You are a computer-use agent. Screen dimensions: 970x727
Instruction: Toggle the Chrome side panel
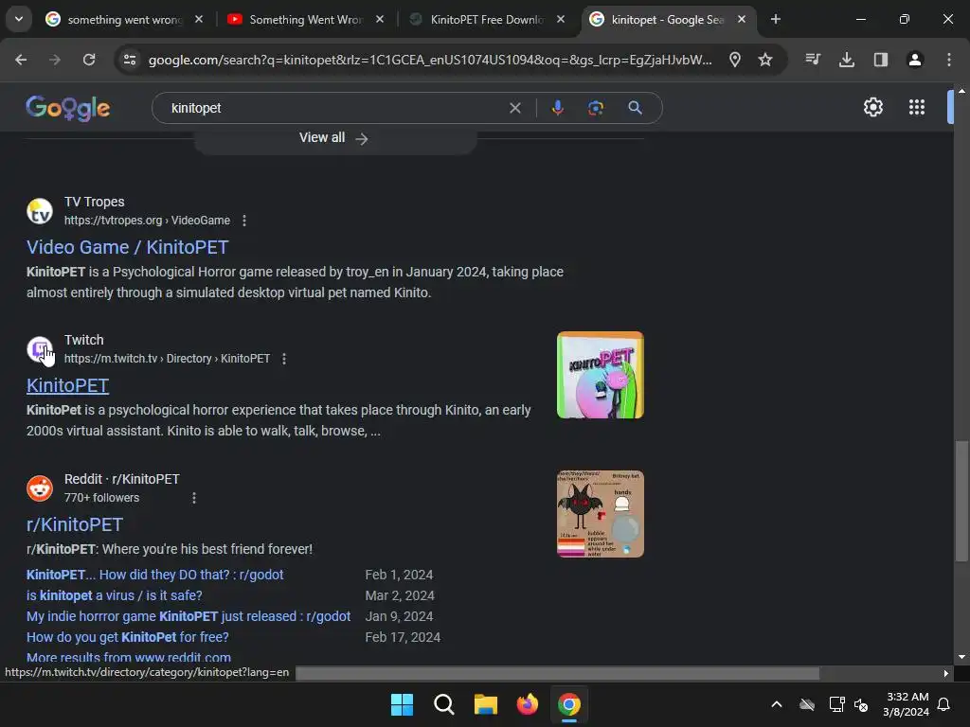(x=881, y=60)
